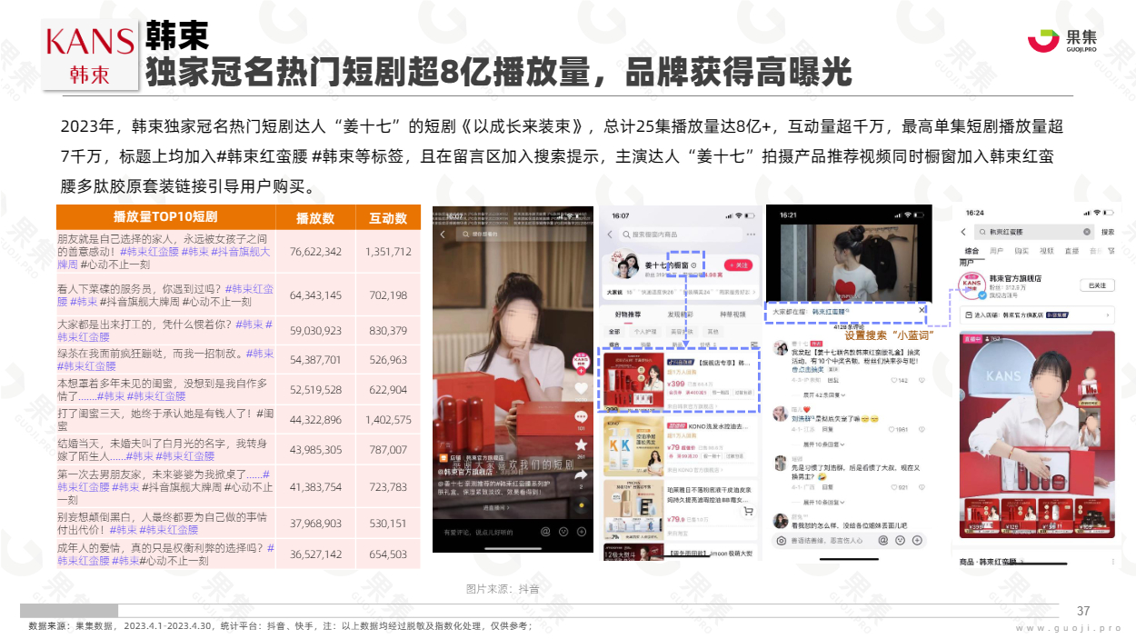Click the www.guoji.pro footer text
Viewport: 1136px width, 639px height.
1069,628
